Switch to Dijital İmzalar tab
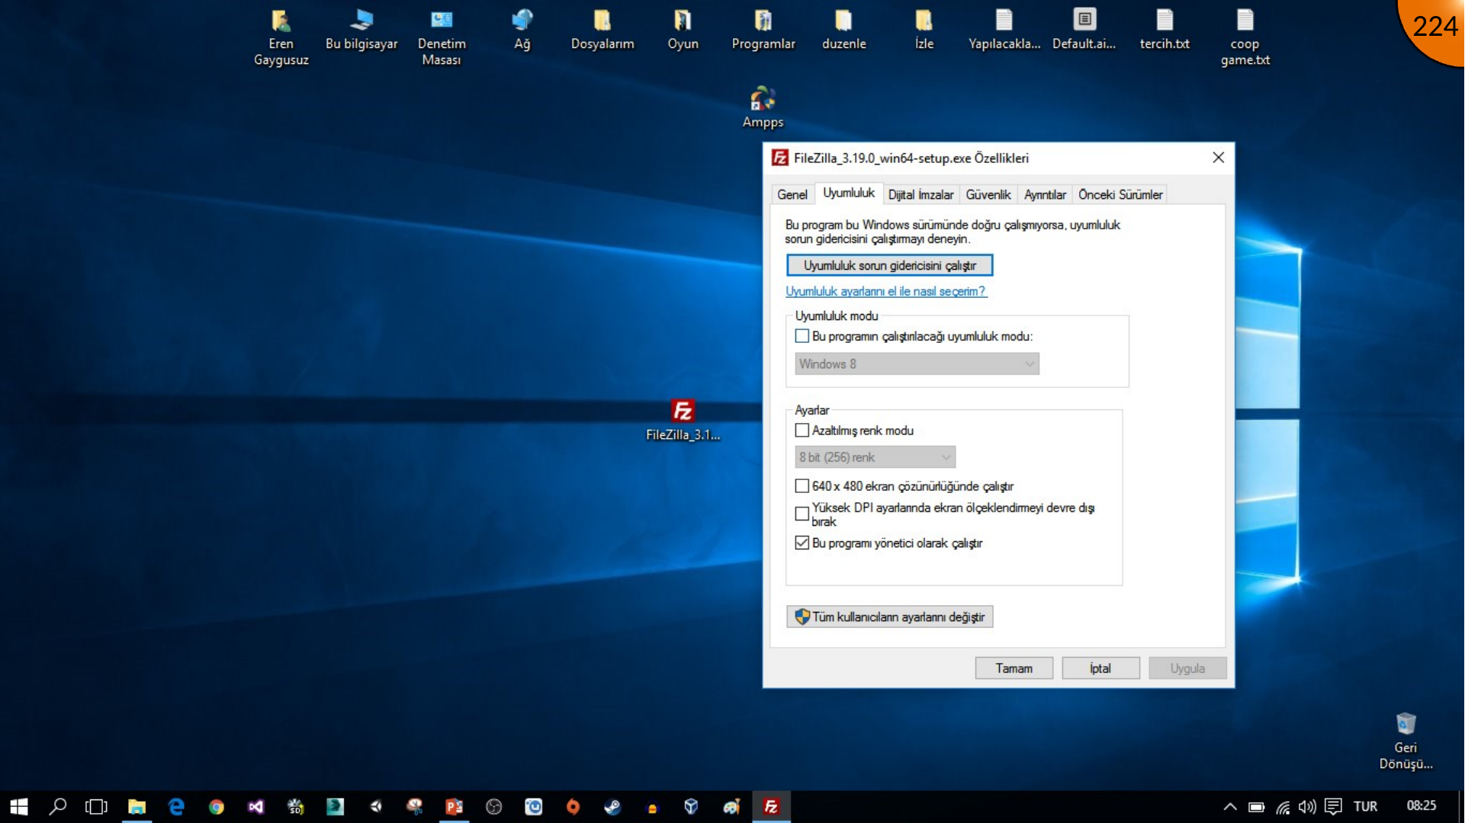 click(x=920, y=195)
